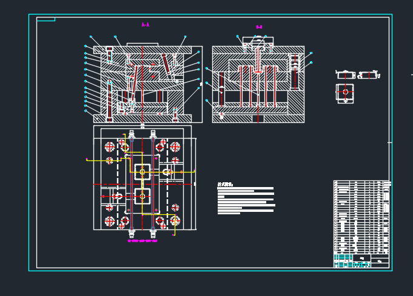Image resolution: width=413 pixels, height=296 pixels.
Task: Click the cyan corner tab on the drawing frame
Action: coord(46,19)
